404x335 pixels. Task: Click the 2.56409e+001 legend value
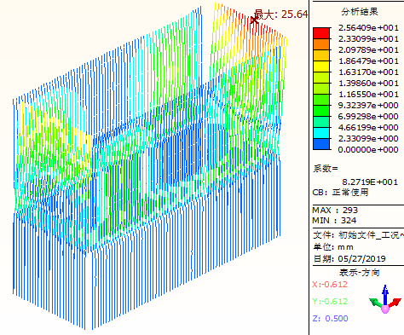click(x=368, y=28)
